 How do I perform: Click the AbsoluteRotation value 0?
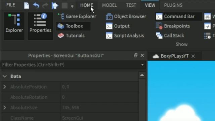63,97
